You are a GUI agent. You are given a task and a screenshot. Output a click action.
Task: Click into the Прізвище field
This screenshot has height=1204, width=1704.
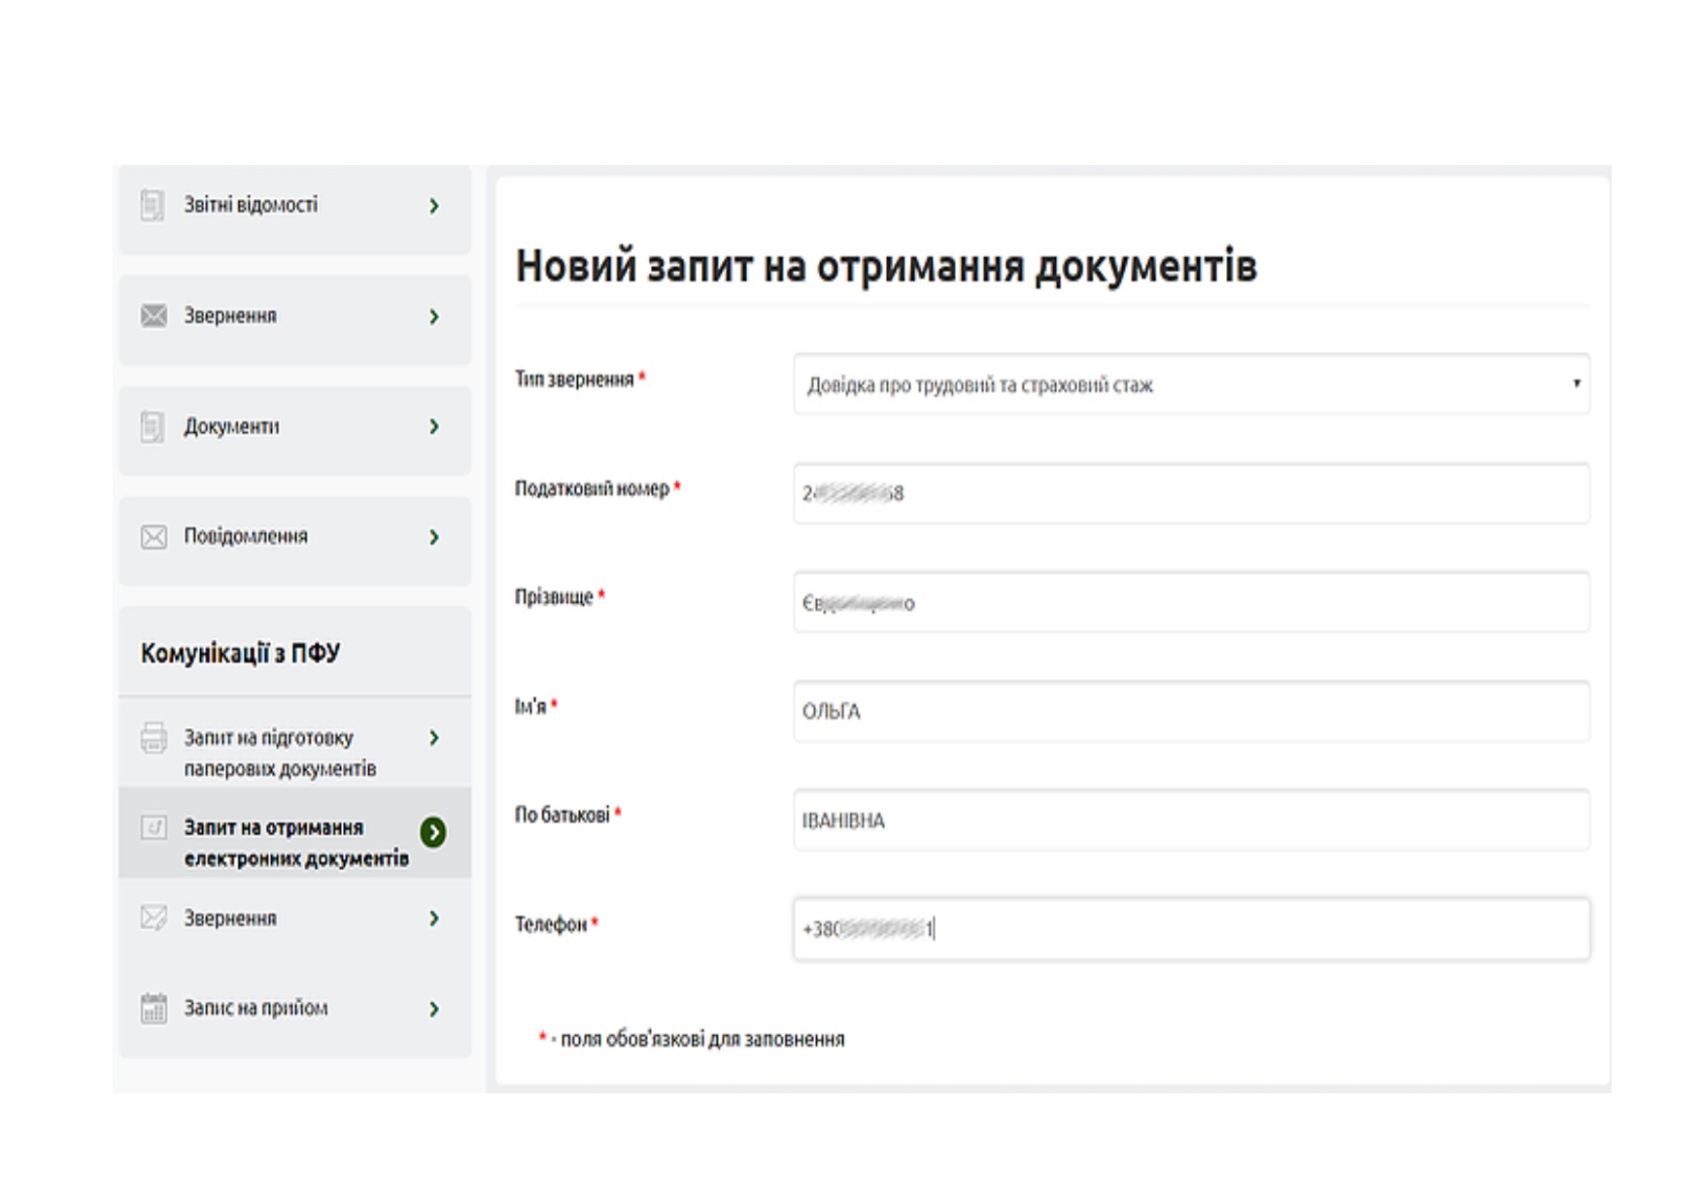coord(1190,603)
